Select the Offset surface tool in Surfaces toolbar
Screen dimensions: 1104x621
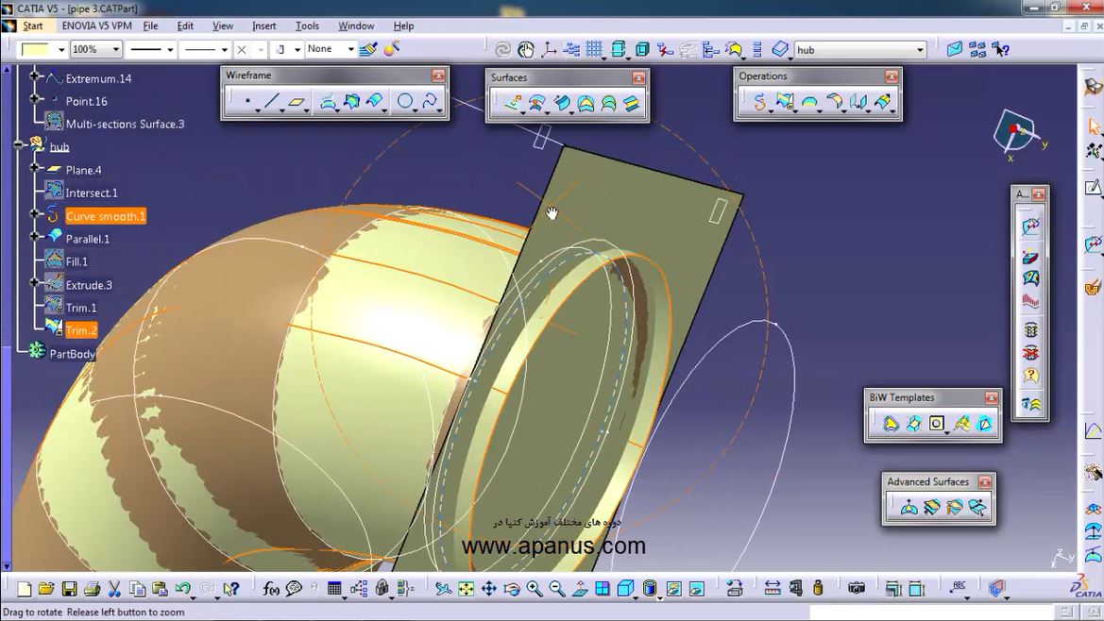click(x=536, y=104)
